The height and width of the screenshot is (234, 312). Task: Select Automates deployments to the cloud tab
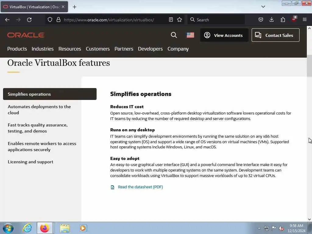39,110
